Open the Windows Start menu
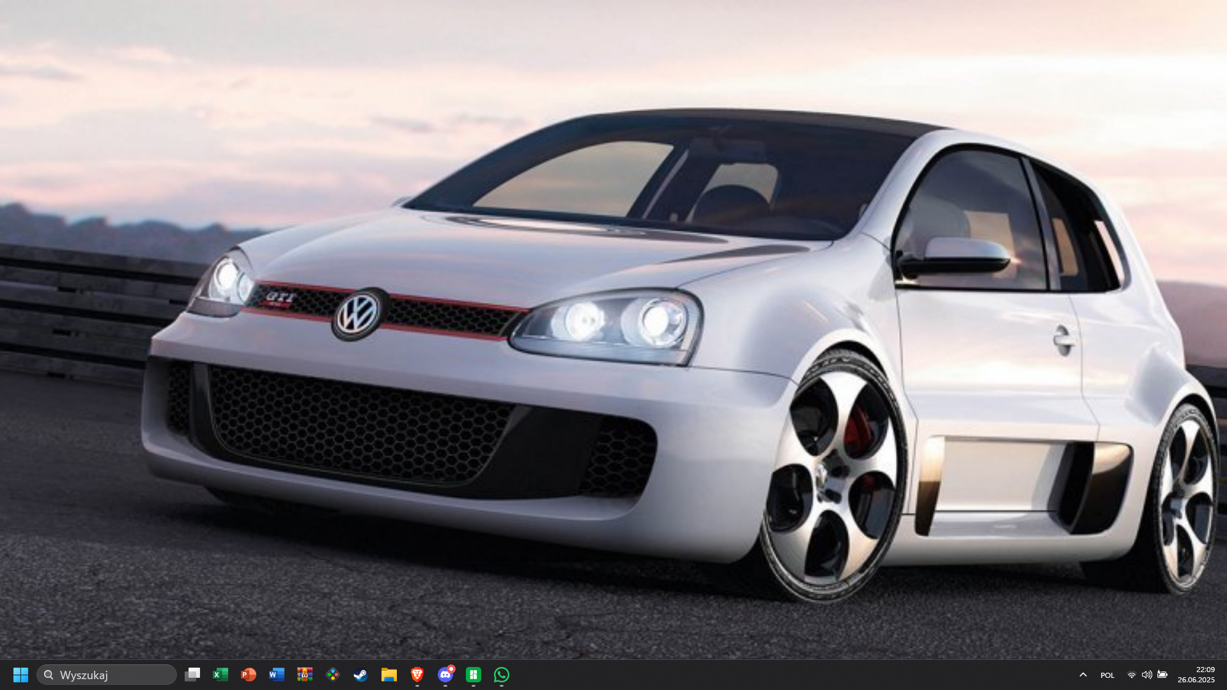Screen dimensions: 1227x690 pos(20,675)
